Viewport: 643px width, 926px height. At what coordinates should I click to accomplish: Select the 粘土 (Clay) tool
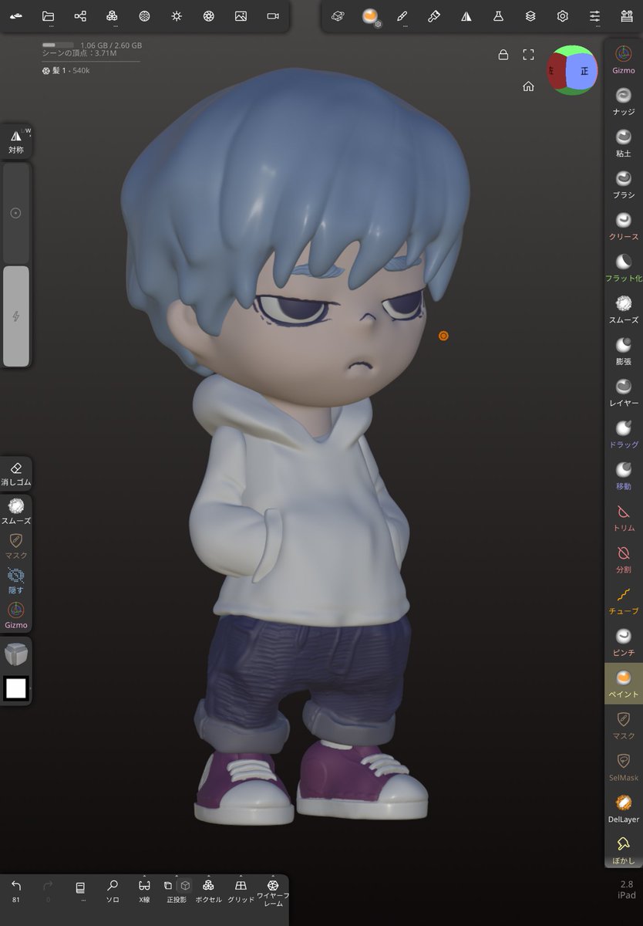[x=624, y=143]
